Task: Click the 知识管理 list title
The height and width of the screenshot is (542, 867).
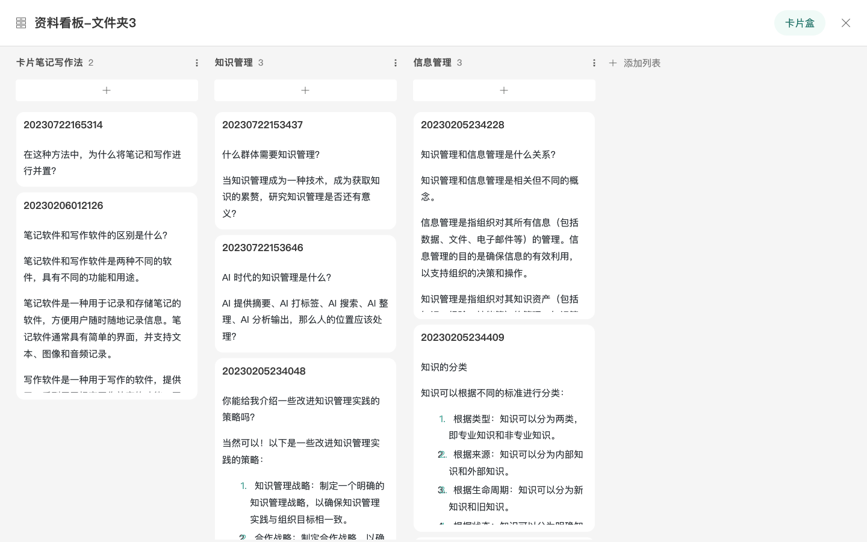Action: (x=234, y=63)
